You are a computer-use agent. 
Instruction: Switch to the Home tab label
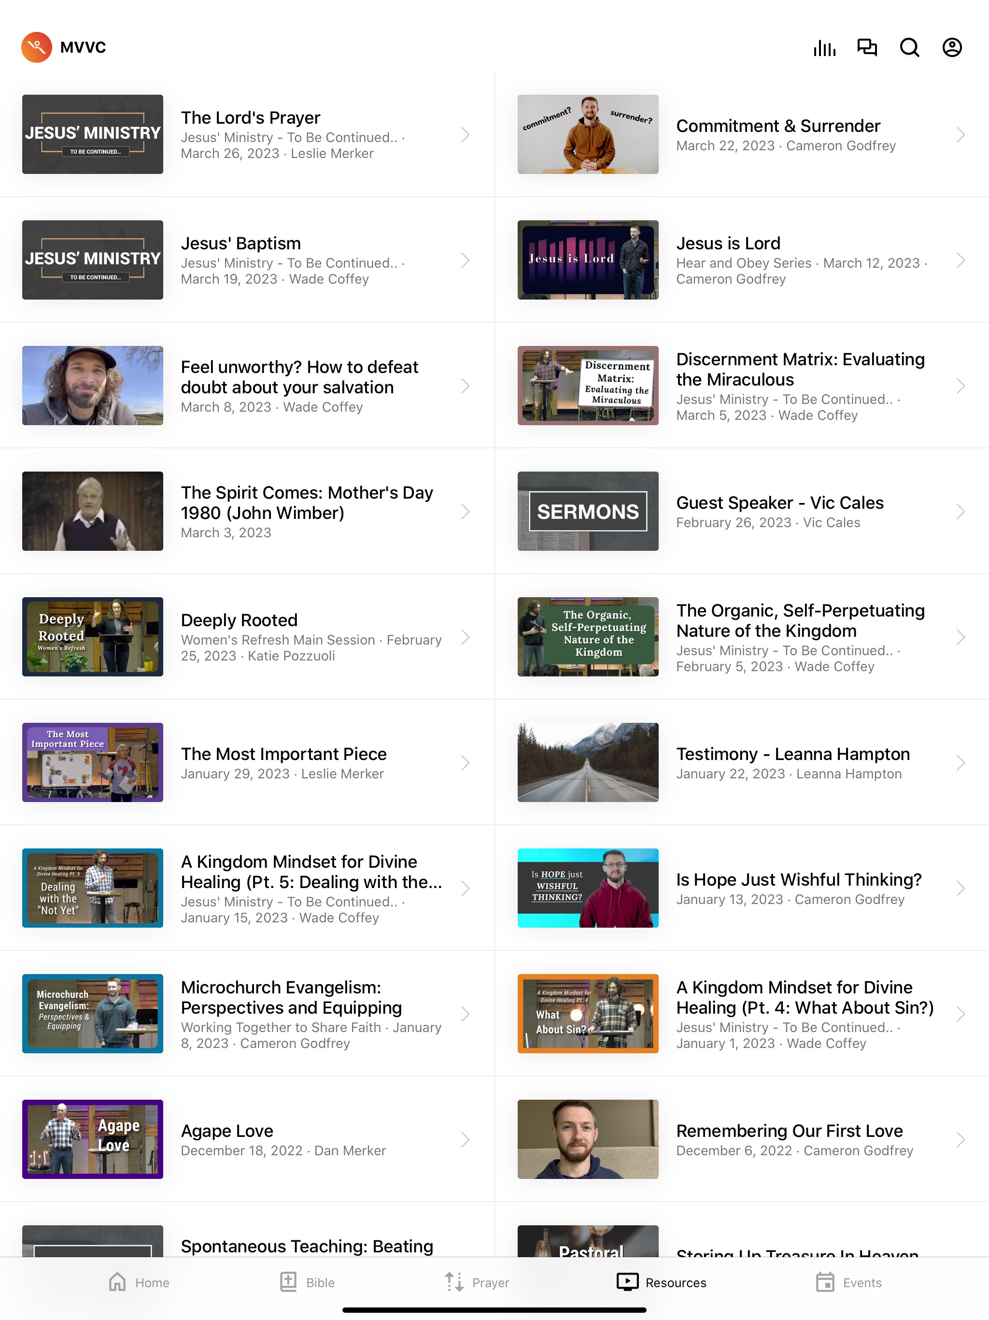(152, 1282)
